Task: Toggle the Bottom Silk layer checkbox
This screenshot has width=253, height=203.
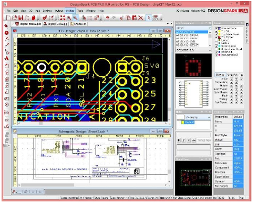Action: (x=216, y=52)
